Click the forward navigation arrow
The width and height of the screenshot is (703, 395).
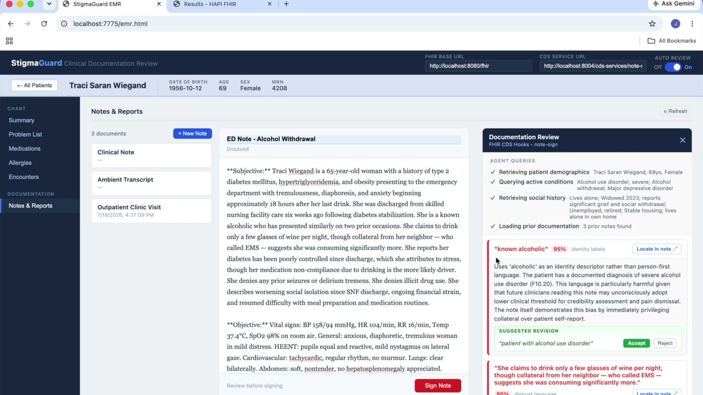[x=27, y=24]
